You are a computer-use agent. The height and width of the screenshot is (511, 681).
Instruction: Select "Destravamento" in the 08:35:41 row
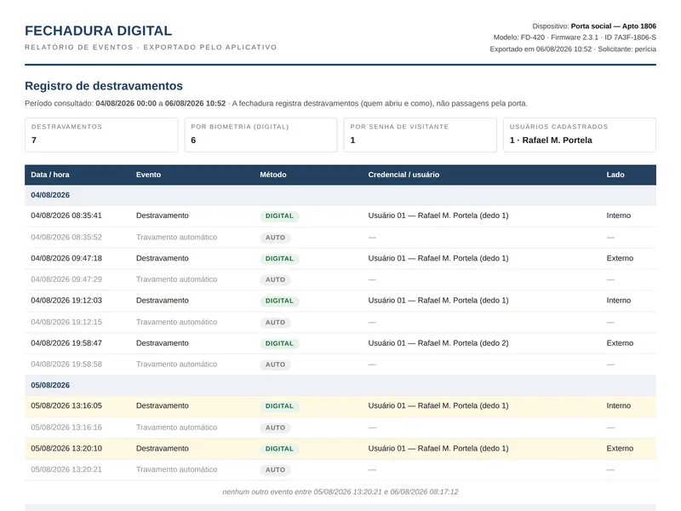click(x=163, y=215)
